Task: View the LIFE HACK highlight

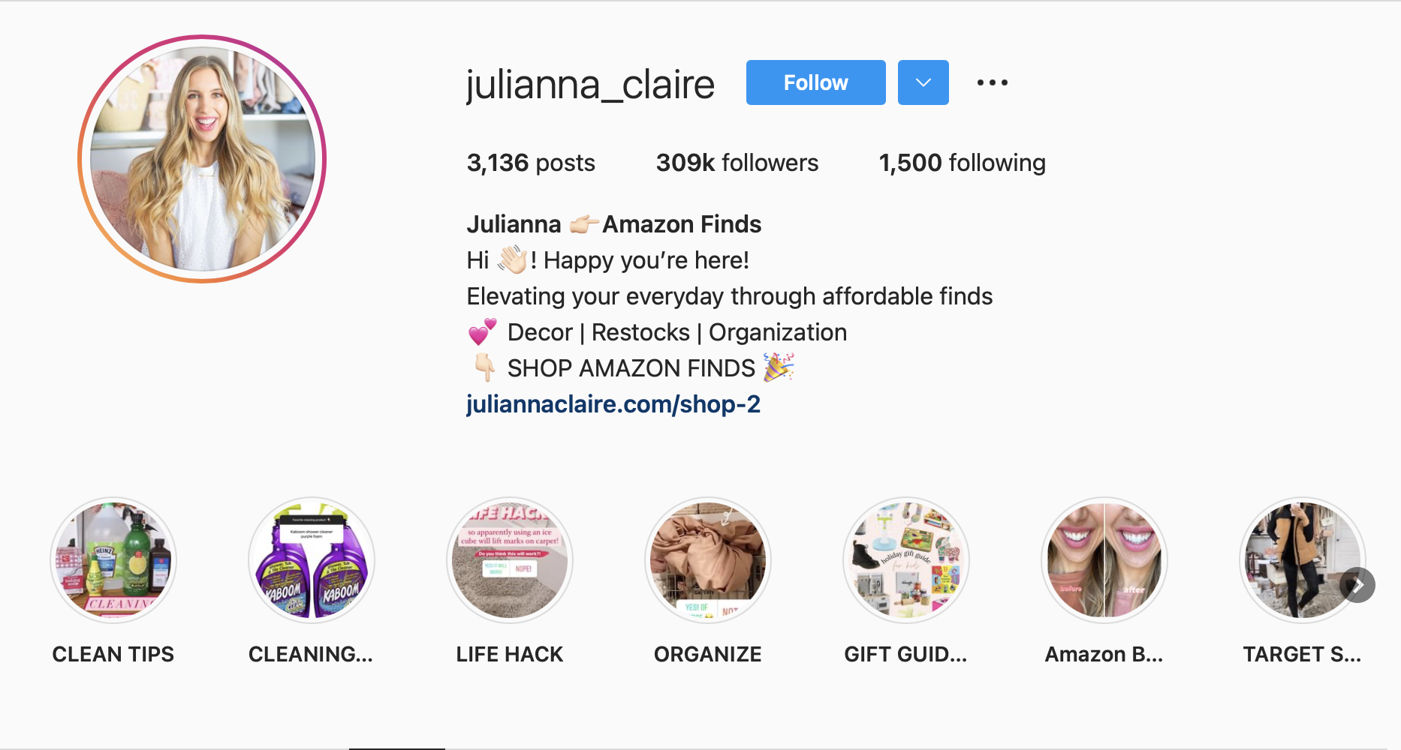Action: point(510,560)
